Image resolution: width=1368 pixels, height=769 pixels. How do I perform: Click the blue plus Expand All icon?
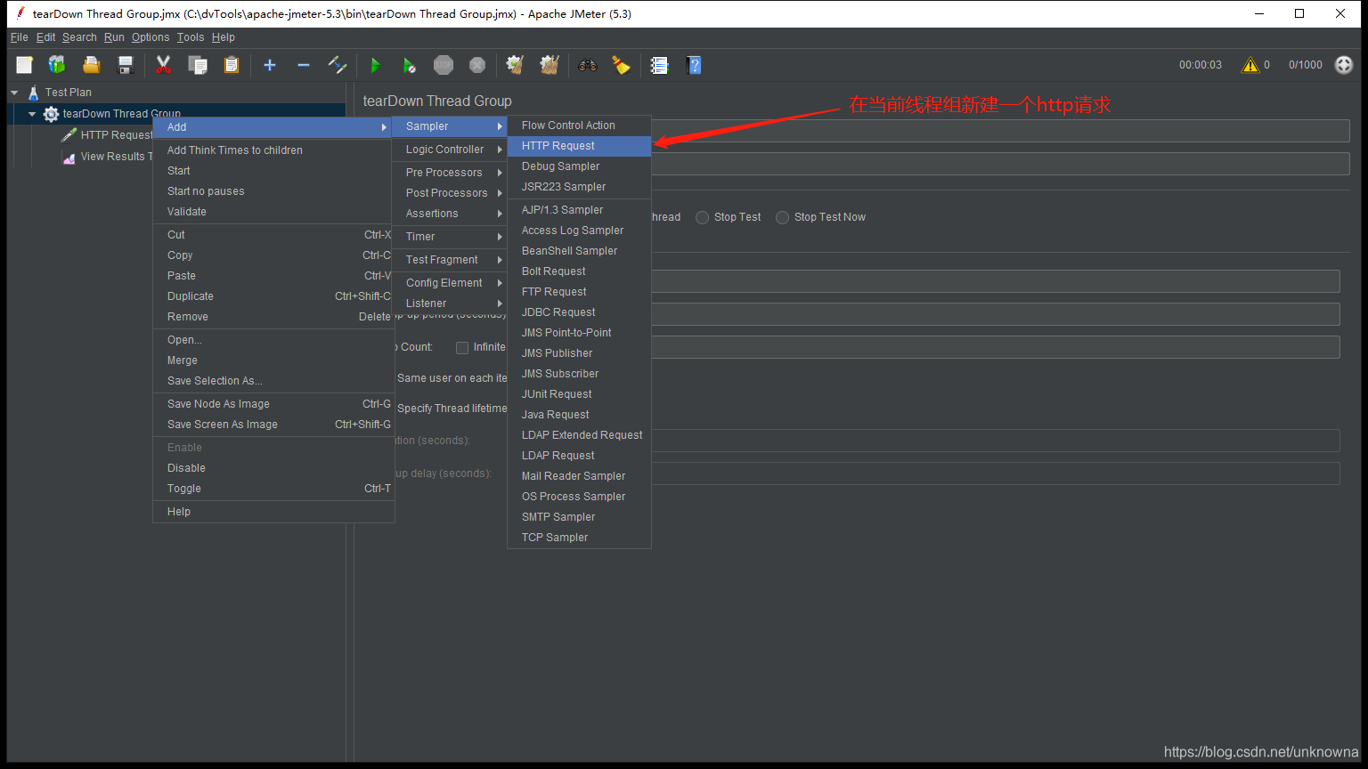pyautogui.click(x=270, y=65)
